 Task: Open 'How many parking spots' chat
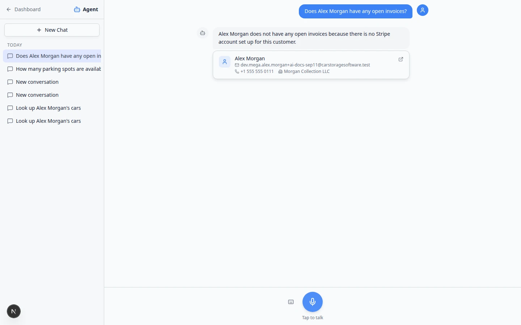coord(52,69)
